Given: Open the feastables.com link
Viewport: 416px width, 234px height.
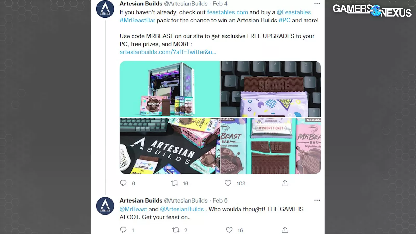Looking at the screenshot, I should coord(227,12).
